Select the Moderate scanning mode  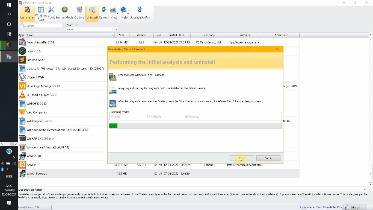(x=149, y=116)
